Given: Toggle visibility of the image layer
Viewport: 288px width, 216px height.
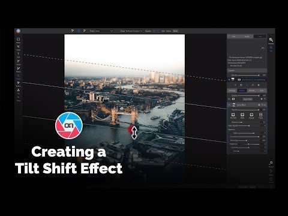Looking at the screenshot, I should tap(229, 80).
